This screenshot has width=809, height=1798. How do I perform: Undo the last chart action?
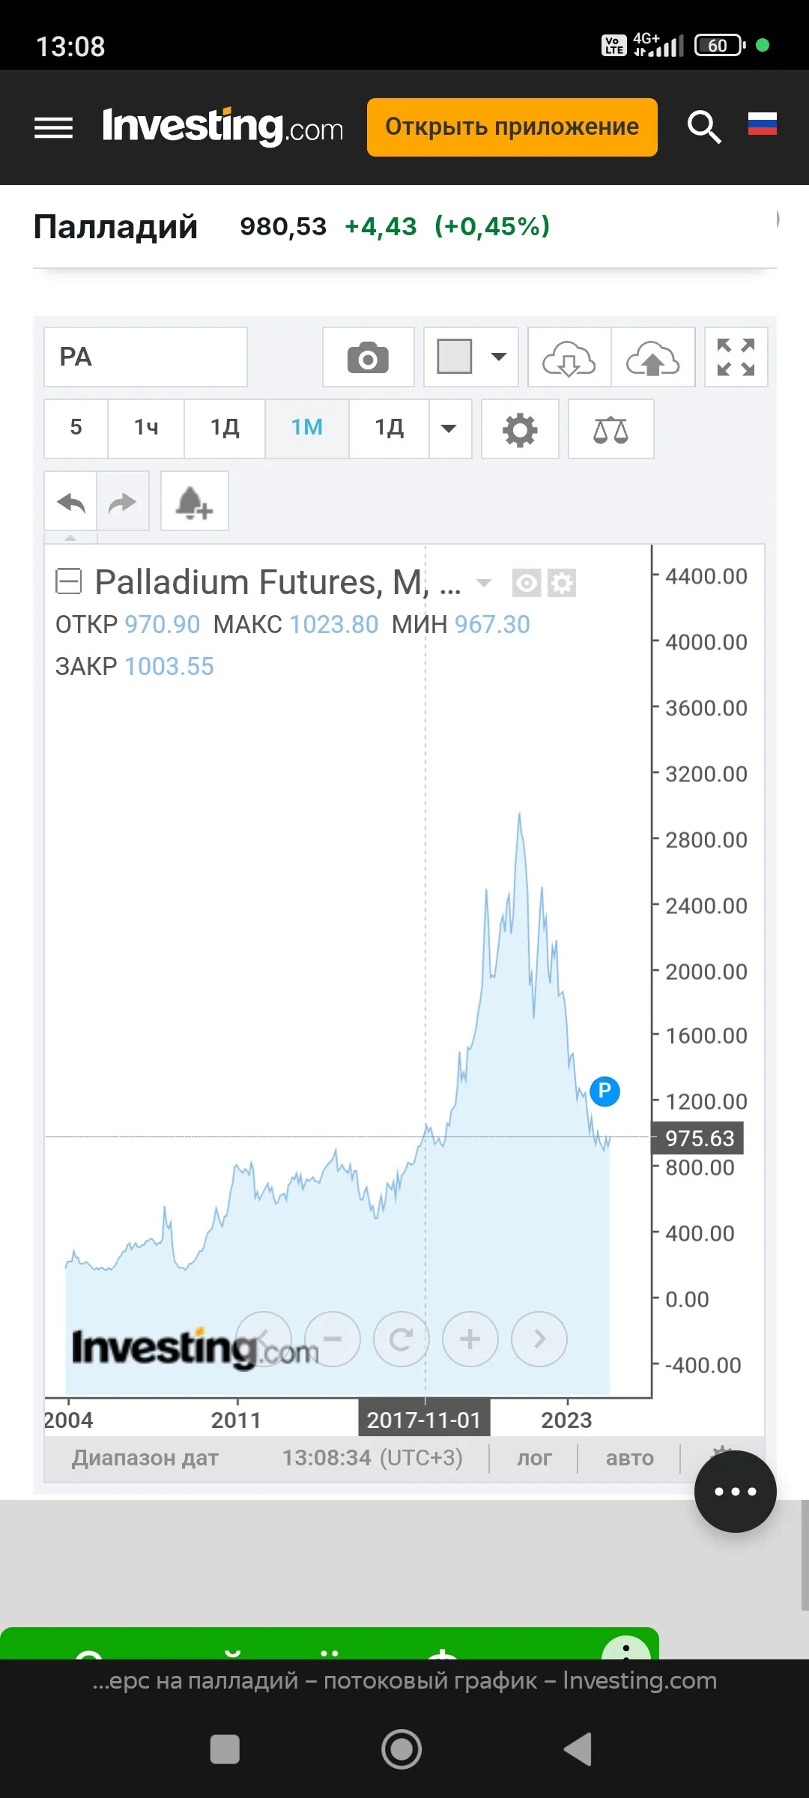pos(70,501)
